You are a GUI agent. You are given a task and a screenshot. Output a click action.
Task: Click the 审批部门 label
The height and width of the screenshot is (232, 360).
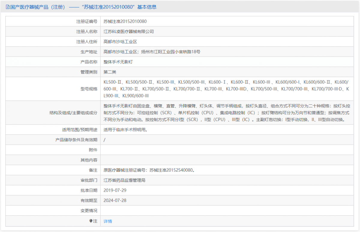click(x=89, y=180)
